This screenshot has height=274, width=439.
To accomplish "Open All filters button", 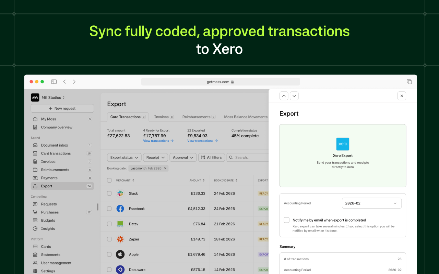I will 212,158.
